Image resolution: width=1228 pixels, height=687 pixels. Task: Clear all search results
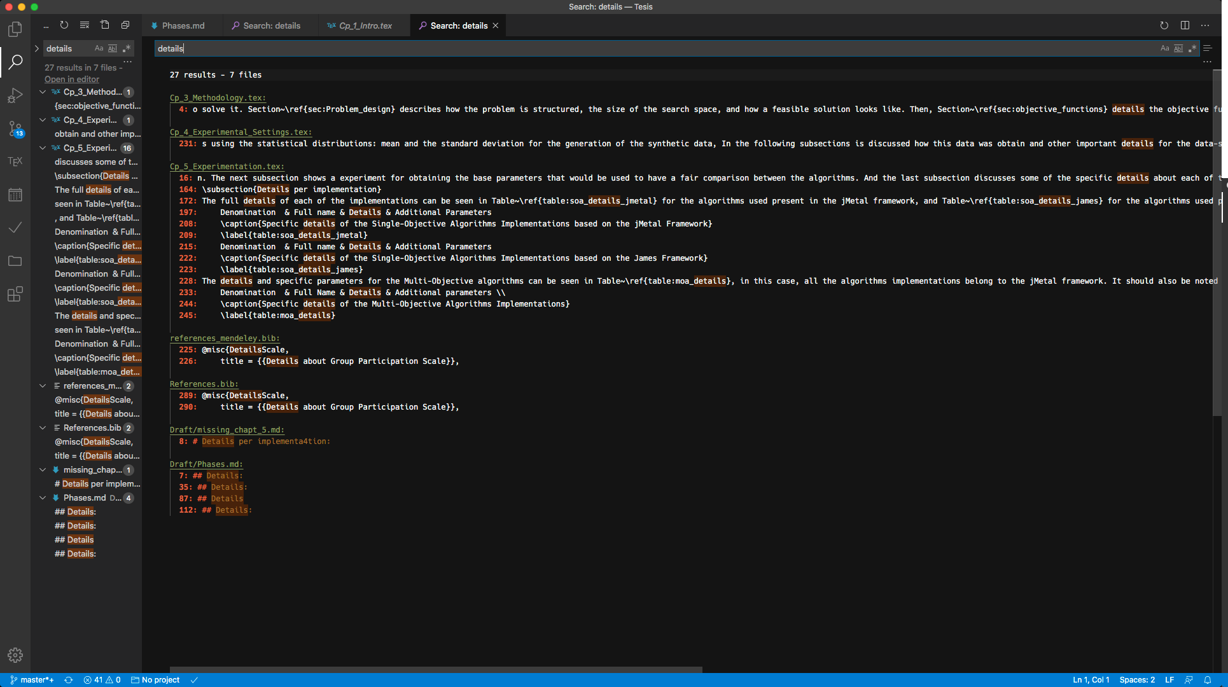[x=84, y=25]
